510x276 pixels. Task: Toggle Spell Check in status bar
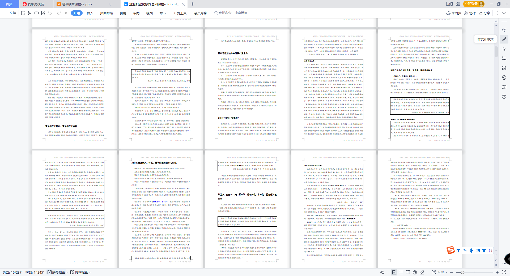(57, 272)
